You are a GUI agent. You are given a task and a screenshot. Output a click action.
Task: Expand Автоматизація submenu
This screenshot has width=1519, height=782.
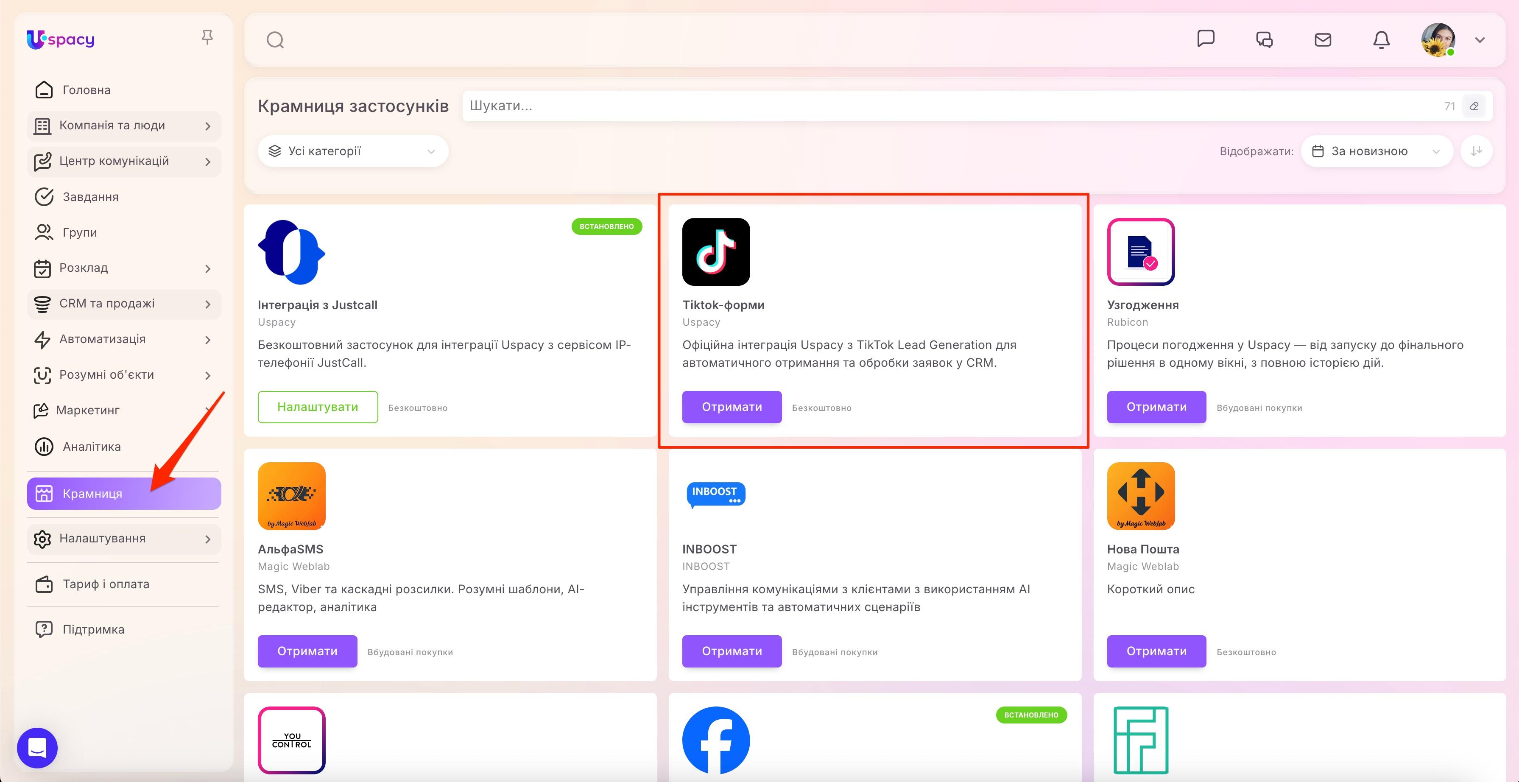coord(124,339)
